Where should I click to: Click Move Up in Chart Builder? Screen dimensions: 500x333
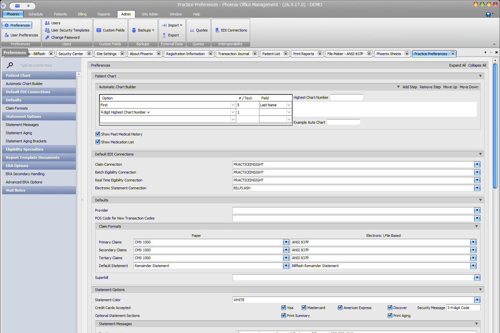coord(450,87)
